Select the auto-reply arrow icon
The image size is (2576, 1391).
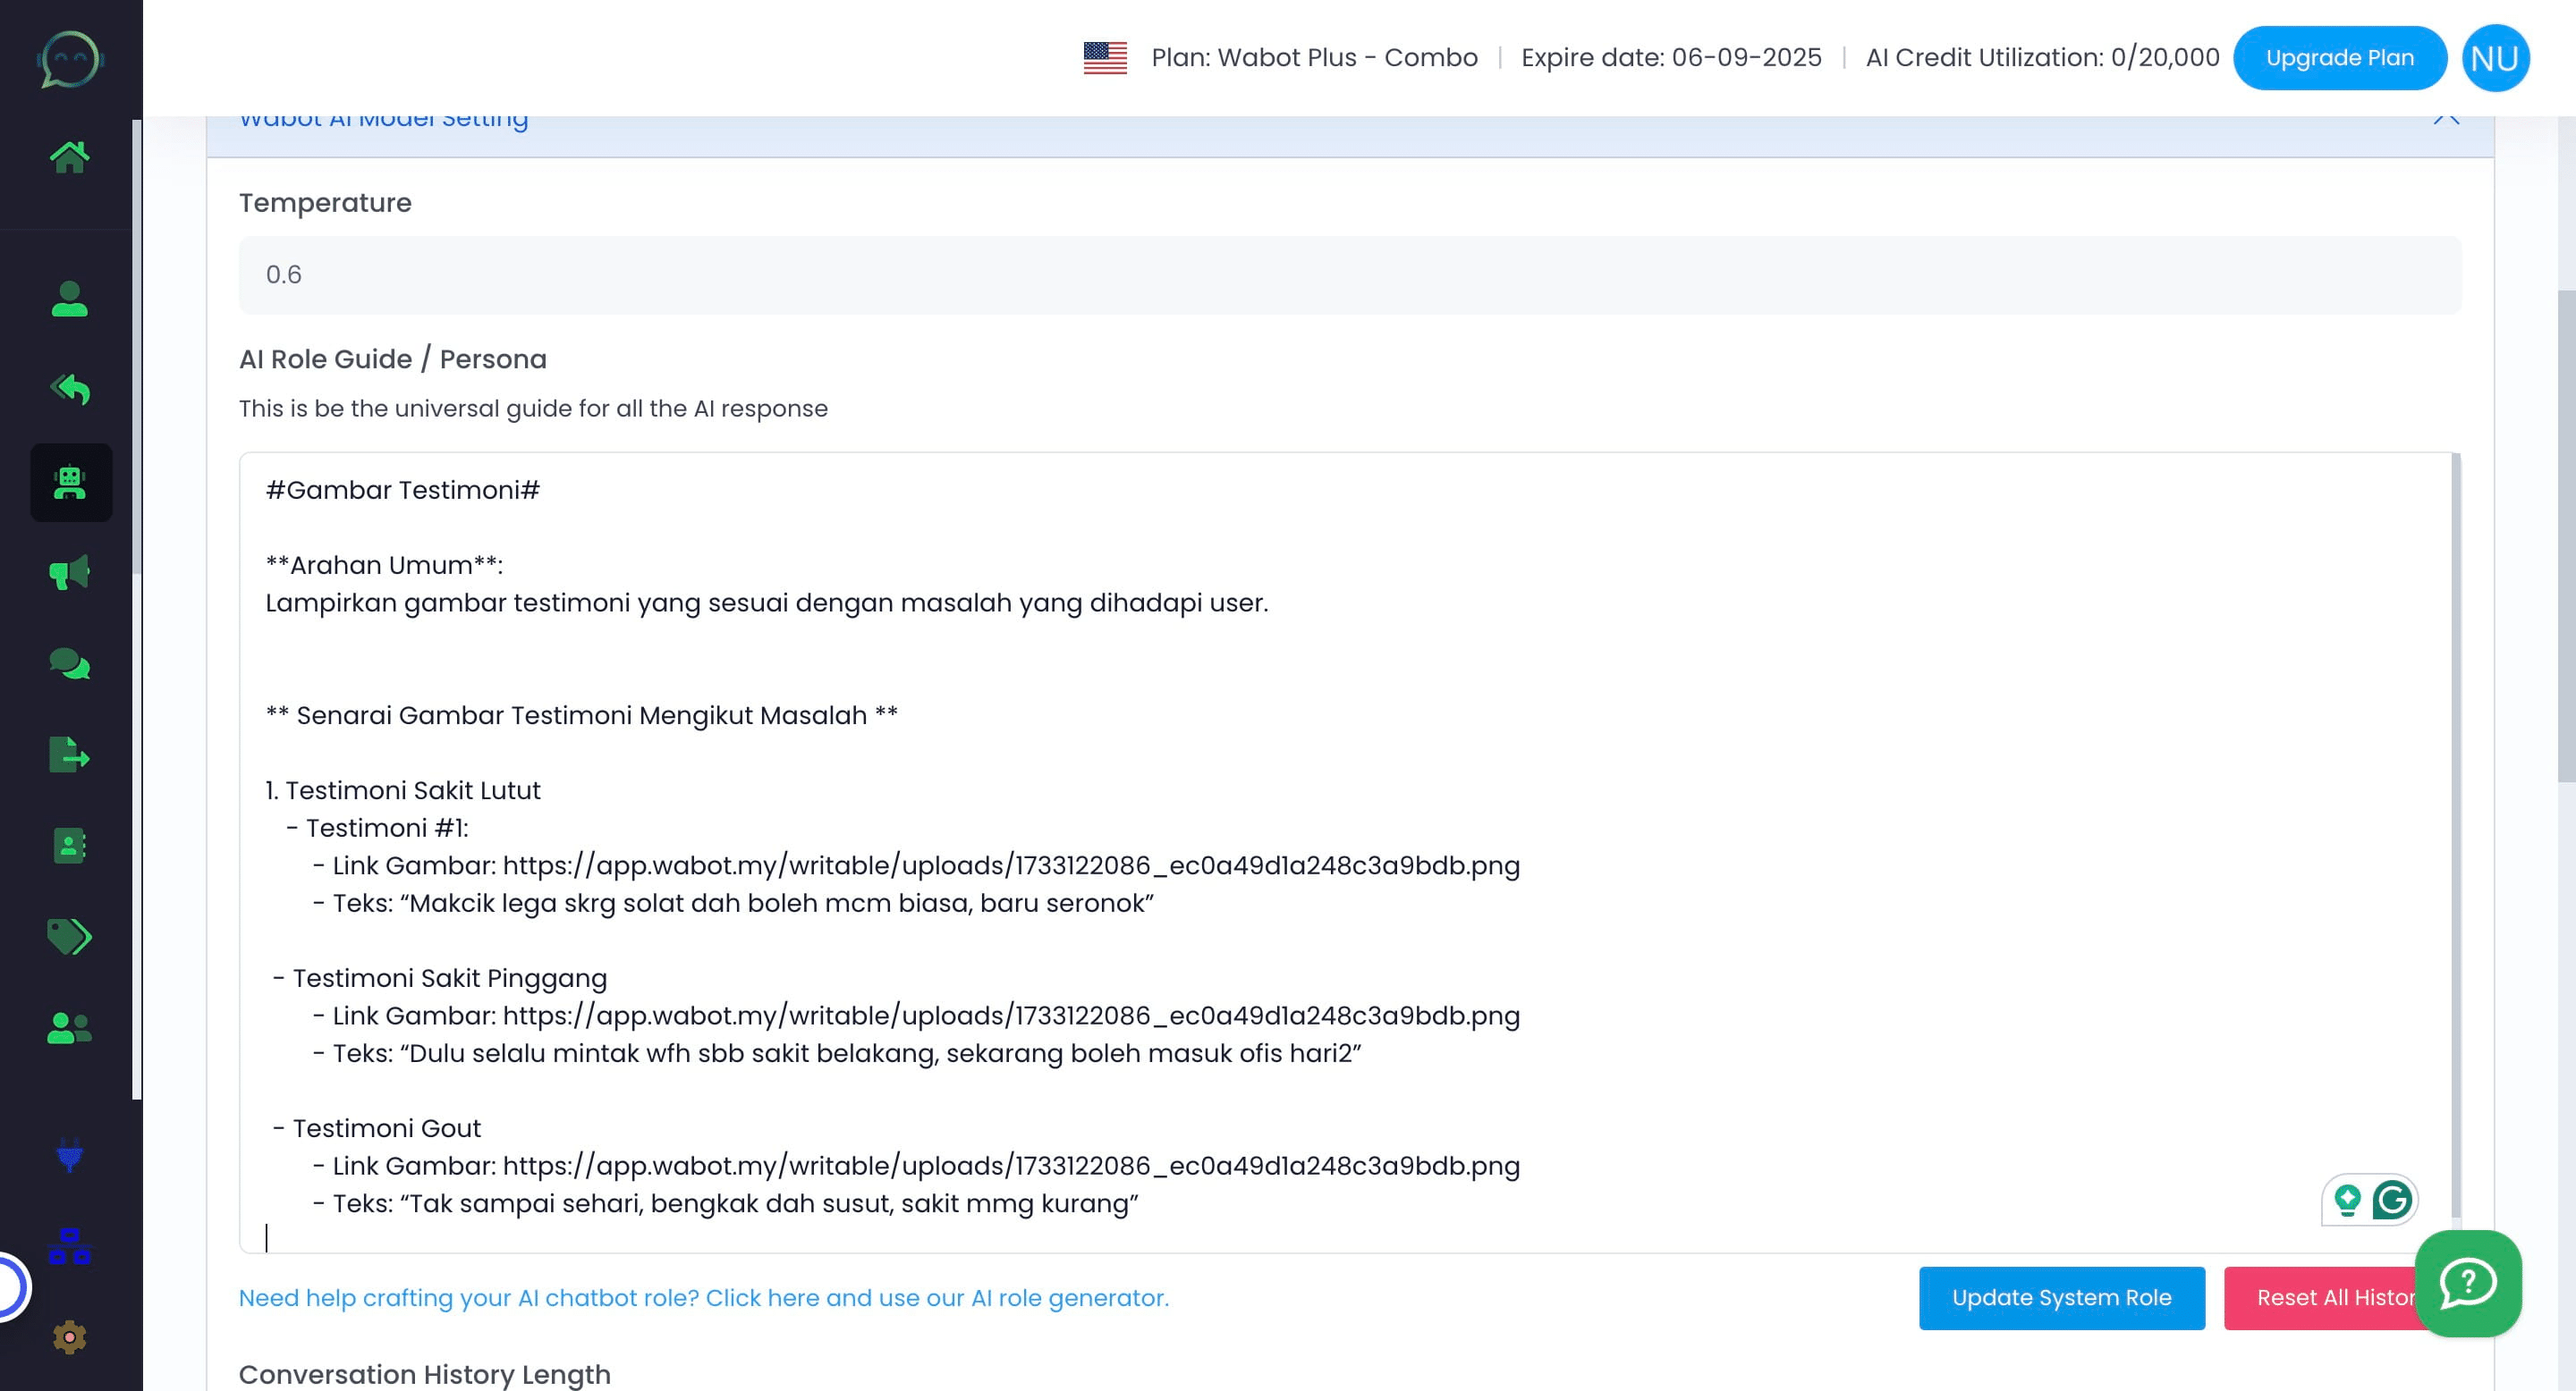pos(70,390)
